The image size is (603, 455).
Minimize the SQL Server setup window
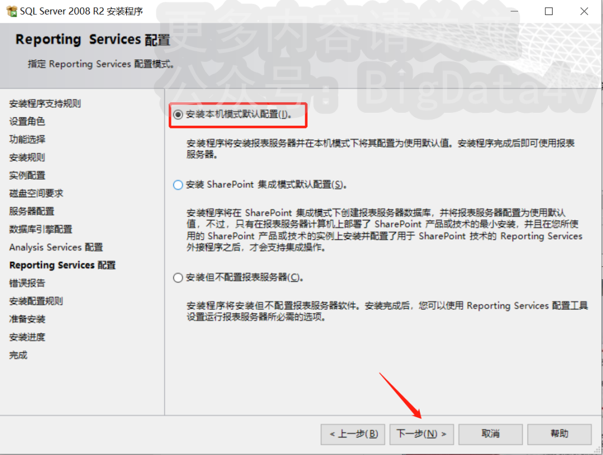[x=514, y=11]
